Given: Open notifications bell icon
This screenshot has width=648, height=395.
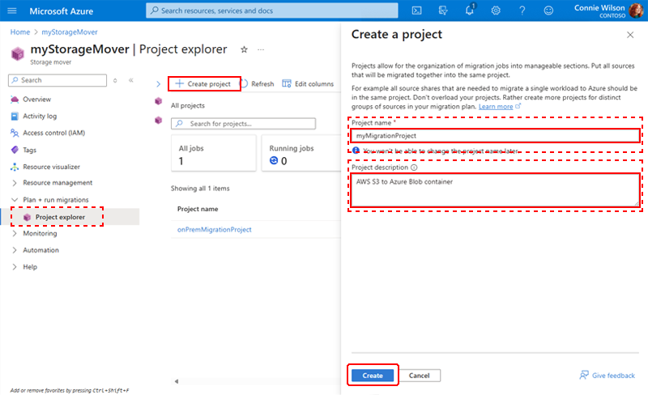Looking at the screenshot, I should click(470, 10).
